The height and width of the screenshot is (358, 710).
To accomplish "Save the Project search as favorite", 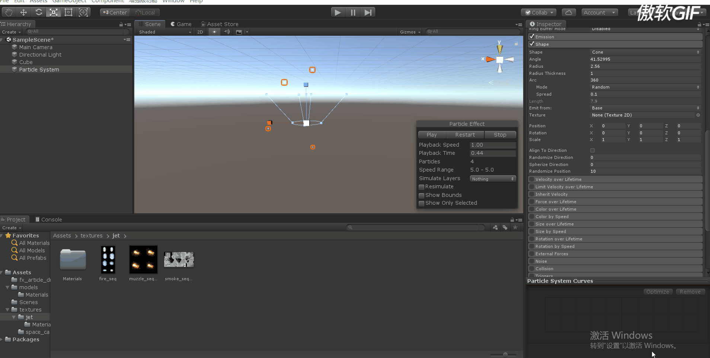I will pyautogui.click(x=515, y=227).
